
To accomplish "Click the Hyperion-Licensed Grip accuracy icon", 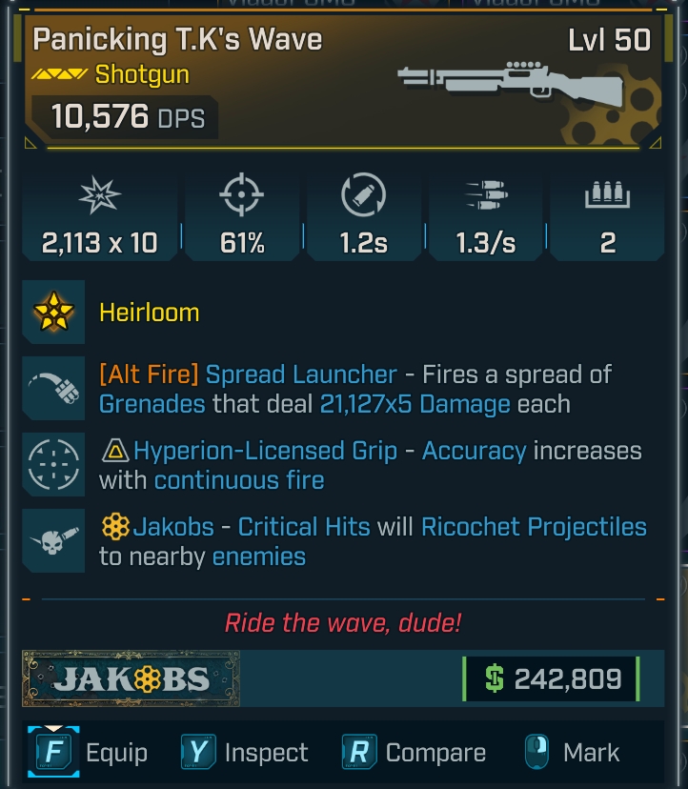I will point(53,465).
